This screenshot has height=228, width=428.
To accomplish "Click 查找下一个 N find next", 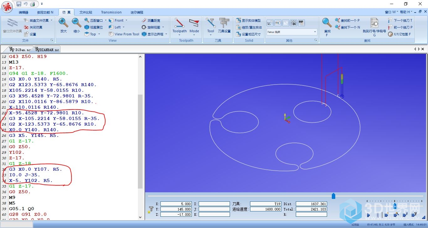I will pos(347,27).
